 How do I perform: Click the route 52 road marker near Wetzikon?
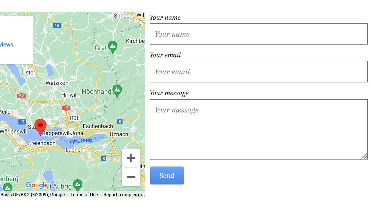pyautogui.click(x=21, y=96)
